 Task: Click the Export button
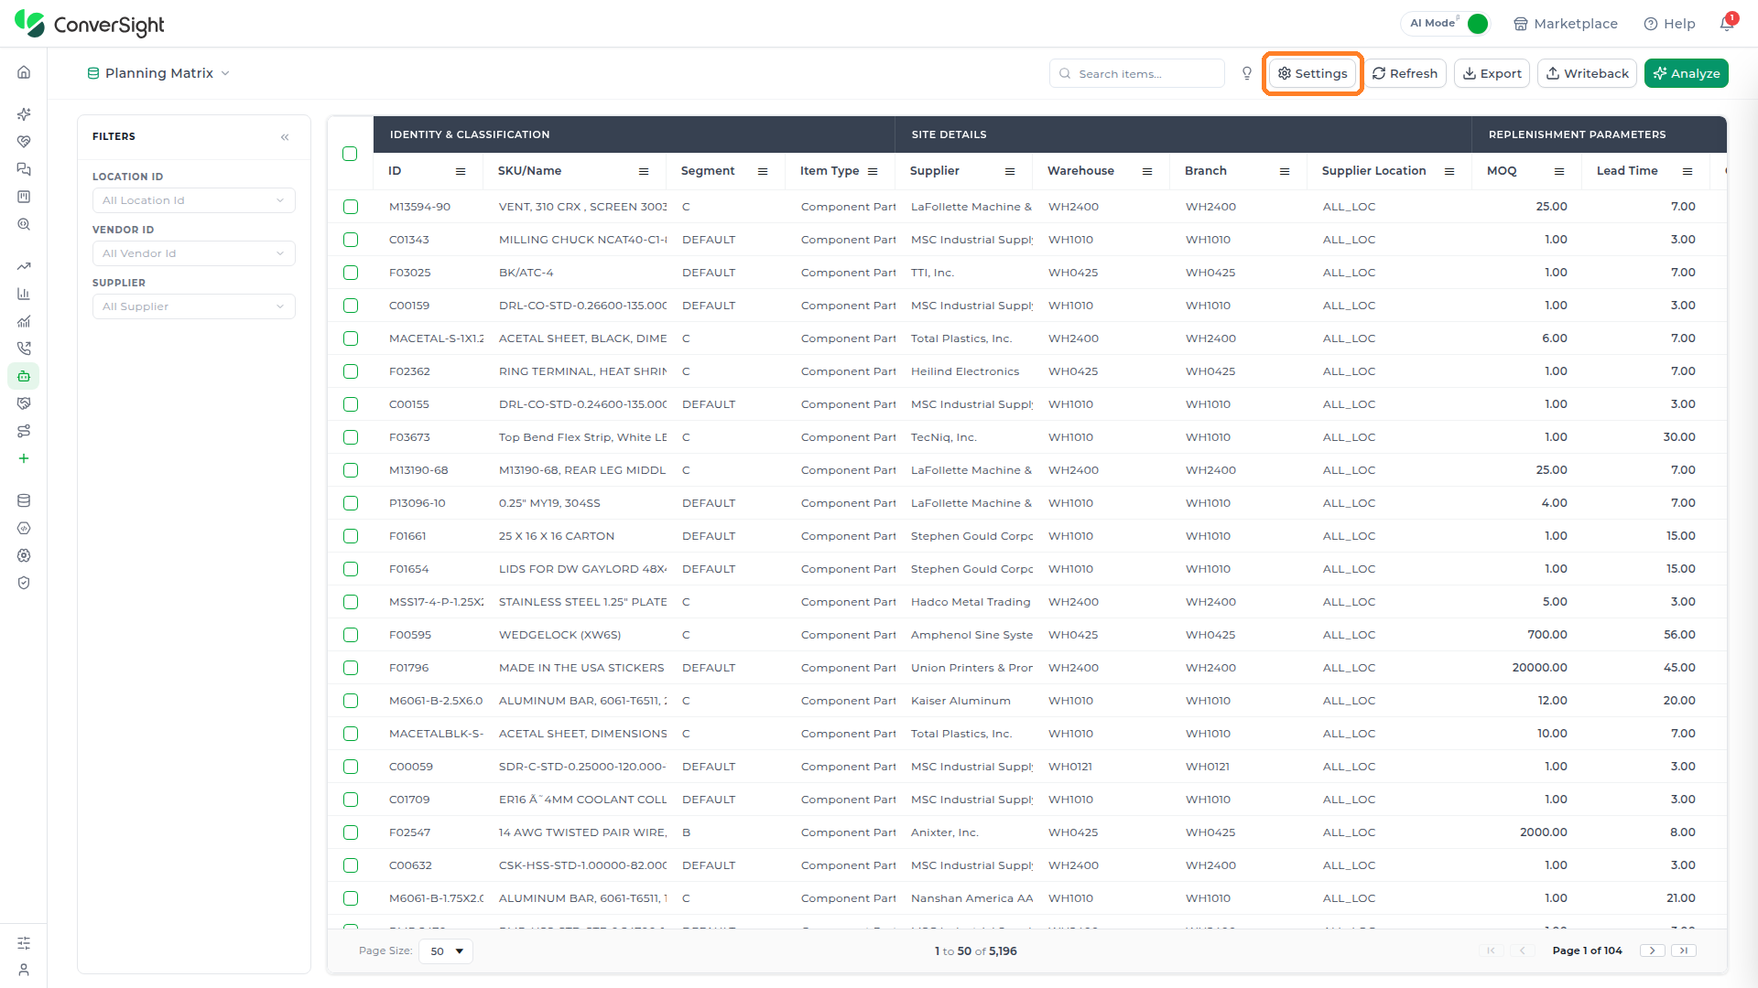(1492, 73)
